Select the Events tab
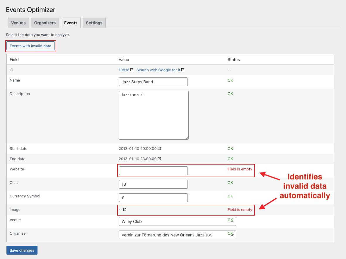 71,23
